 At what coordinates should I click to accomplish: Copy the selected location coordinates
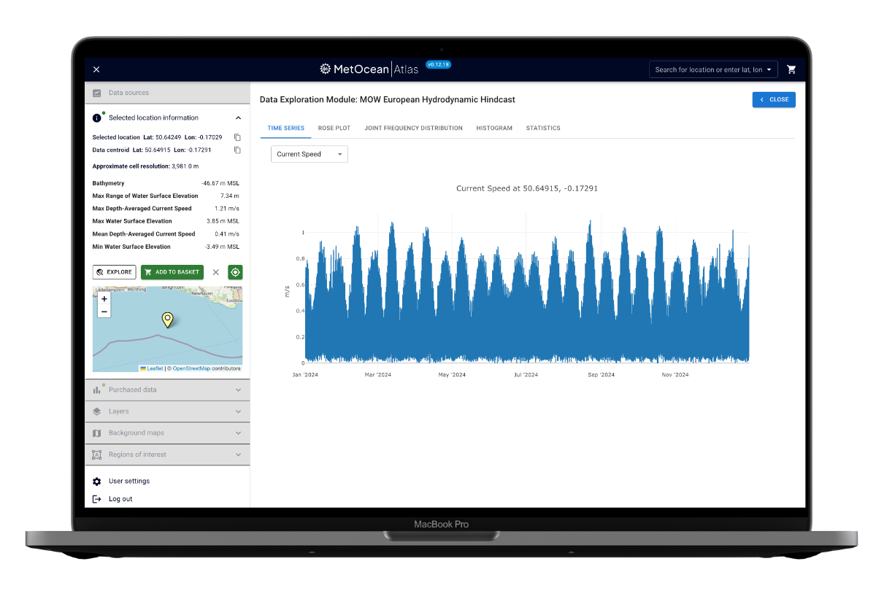pos(237,137)
